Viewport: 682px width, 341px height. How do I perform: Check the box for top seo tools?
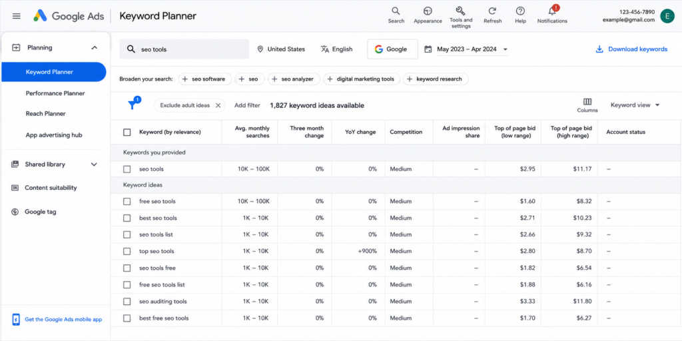(x=127, y=251)
